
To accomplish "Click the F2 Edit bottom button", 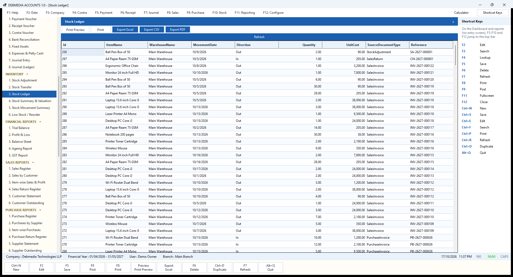I will tap(42, 267).
